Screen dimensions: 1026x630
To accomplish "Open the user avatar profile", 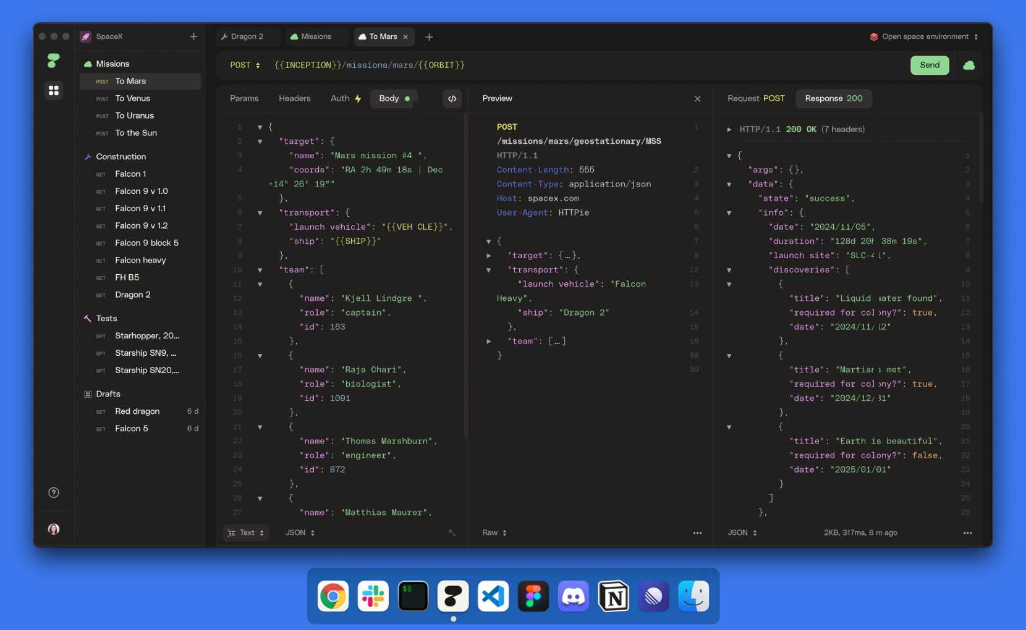I will pyautogui.click(x=54, y=529).
